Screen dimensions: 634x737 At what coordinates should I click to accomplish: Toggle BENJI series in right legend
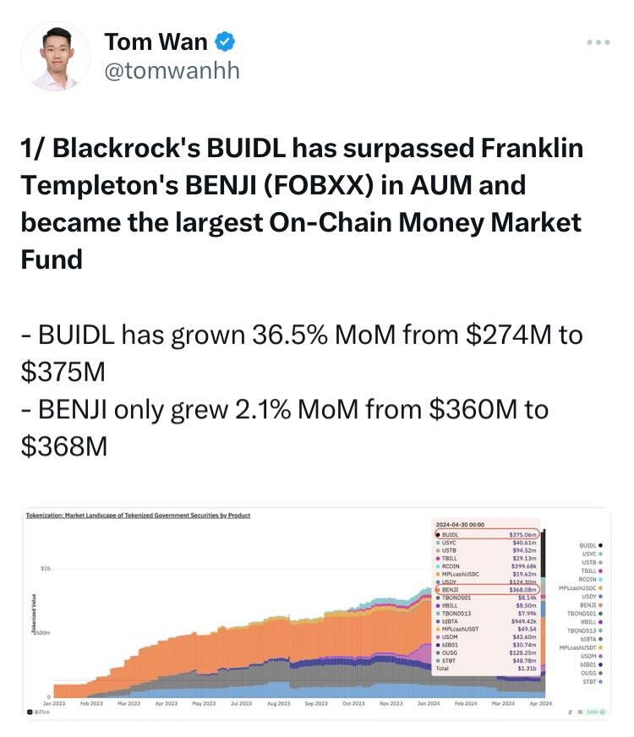pos(591,605)
